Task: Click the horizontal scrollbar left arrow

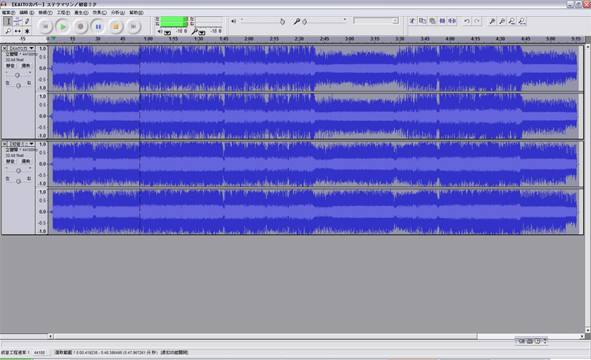Action: tap(51, 336)
